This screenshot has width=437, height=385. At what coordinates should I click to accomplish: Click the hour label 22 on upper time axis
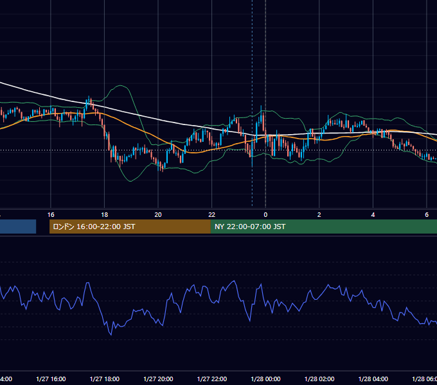(x=212, y=215)
